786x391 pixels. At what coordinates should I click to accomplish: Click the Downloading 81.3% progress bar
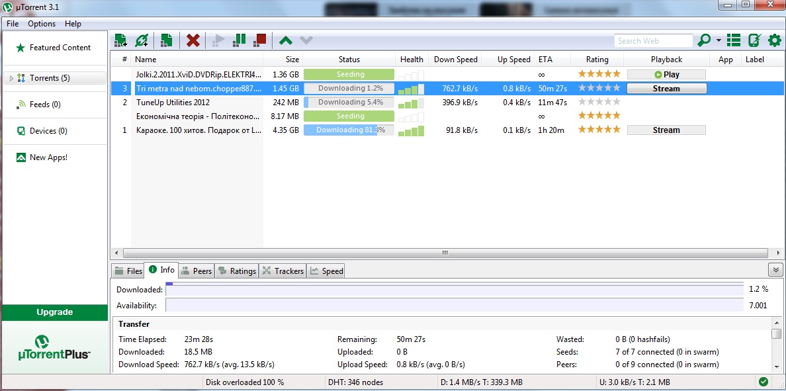tap(349, 130)
